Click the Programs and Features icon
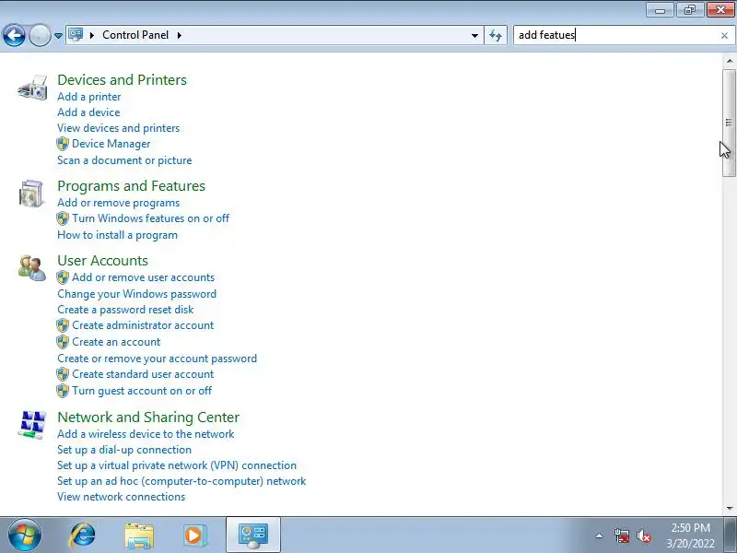 click(31, 194)
